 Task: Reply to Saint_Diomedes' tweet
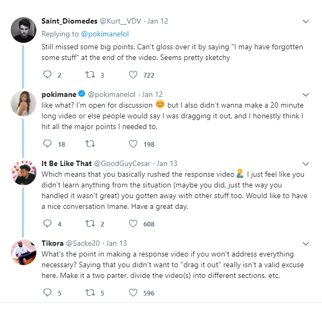47,75
